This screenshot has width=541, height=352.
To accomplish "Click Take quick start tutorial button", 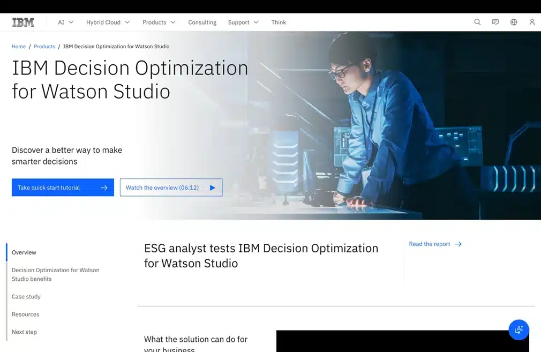I will pyautogui.click(x=63, y=188).
